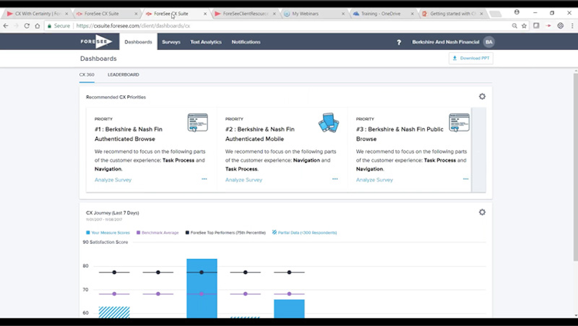Click the tallest blue bar in chart
578x326 pixels.
tap(202, 288)
